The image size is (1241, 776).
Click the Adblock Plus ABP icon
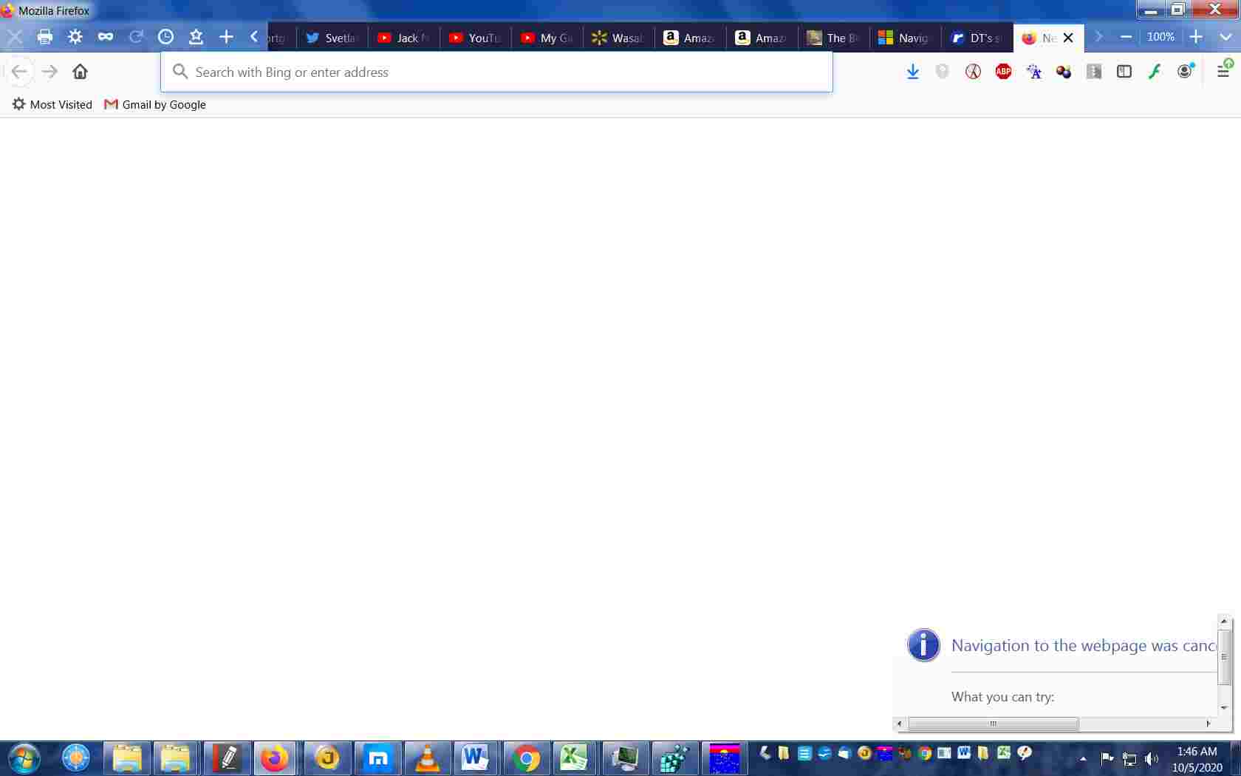click(1003, 72)
